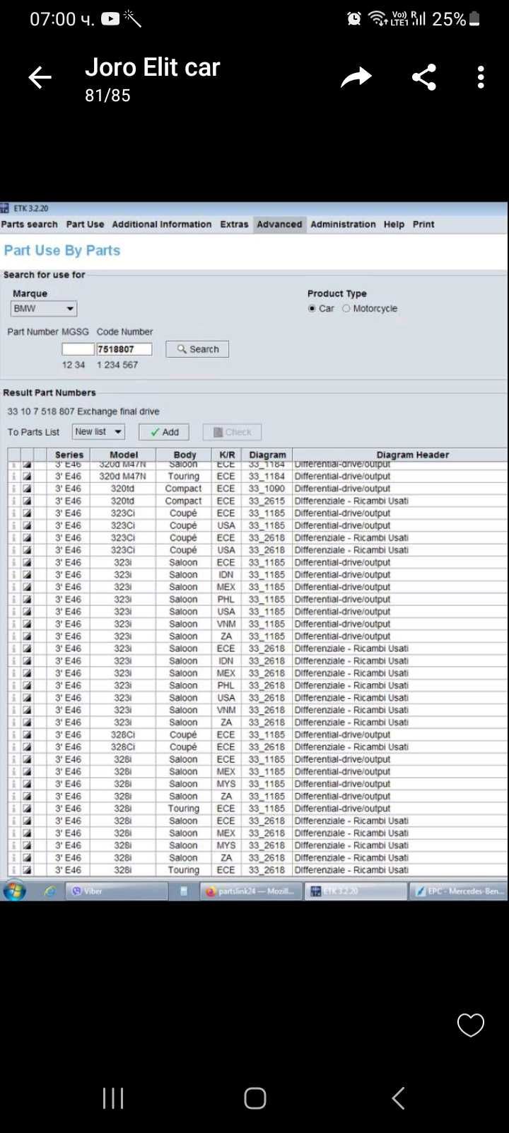The image size is (509, 1133).
Task: Open the Part Use menu
Action: click(x=85, y=224)
